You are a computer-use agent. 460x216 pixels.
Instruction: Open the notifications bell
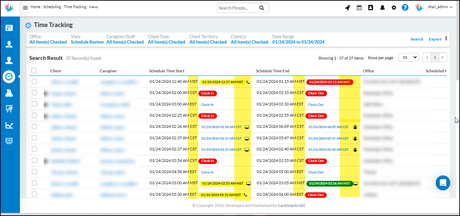coord(382,7)
